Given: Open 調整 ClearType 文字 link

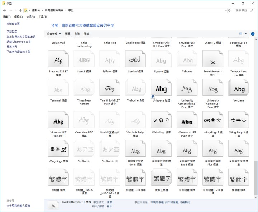Looking at the screenshot, I should [19, 42].
